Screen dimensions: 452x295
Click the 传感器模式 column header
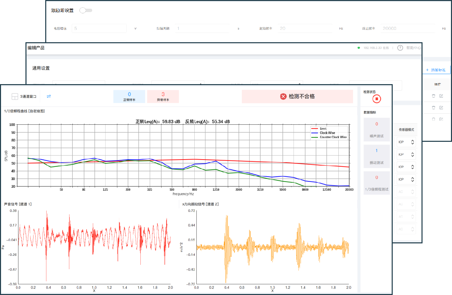[x=406, y=129]
